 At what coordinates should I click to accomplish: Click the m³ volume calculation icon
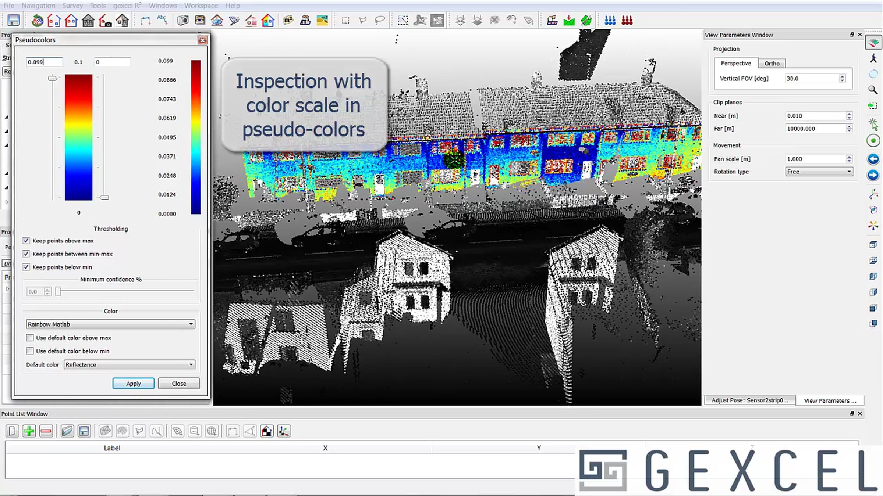(x=305, y=20)
